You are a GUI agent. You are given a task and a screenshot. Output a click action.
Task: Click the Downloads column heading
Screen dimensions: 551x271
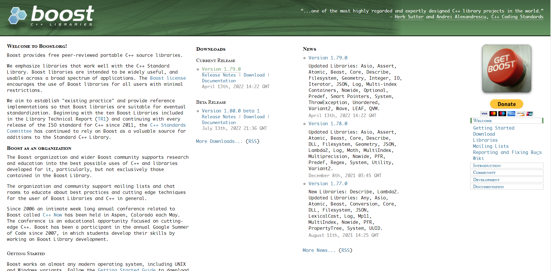211,49
